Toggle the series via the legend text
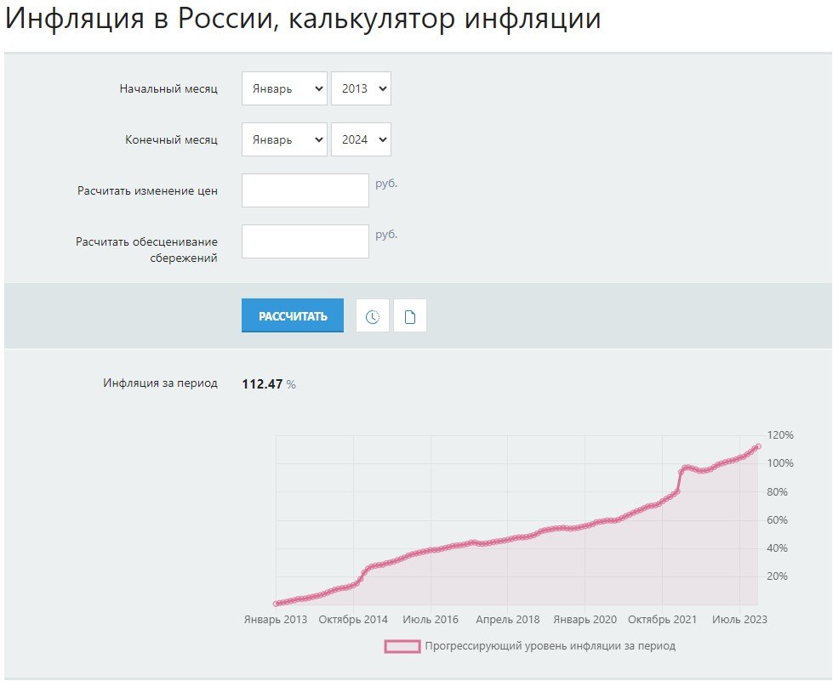Viewport: 833px width, 681px height. [550, 646]
